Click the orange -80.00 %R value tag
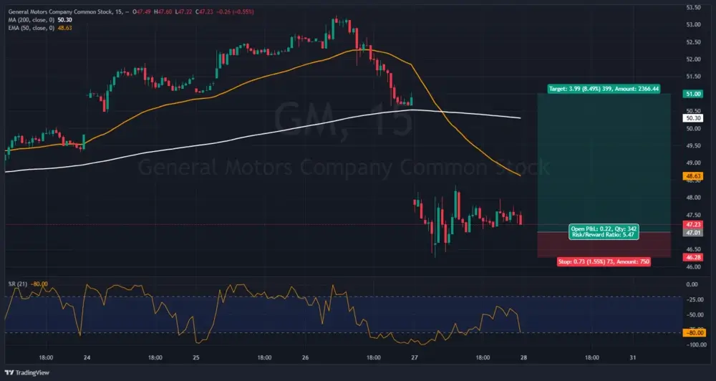The height and width of the screenshot is (381, 716). [x=695, y=333]
